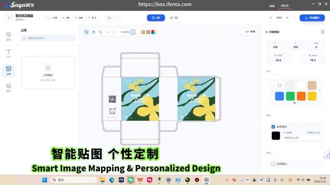The image size is (330, 185).
Task: Pick the white style swatch
Action: point(301,85)
